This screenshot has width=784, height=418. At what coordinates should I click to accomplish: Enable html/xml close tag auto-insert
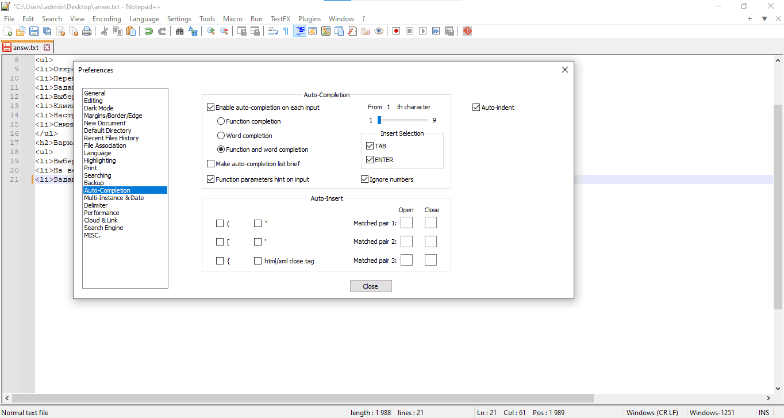(x=258, y=261)
